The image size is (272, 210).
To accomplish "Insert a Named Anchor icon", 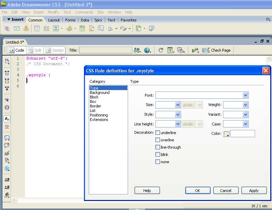I will [x=26, y=28].
